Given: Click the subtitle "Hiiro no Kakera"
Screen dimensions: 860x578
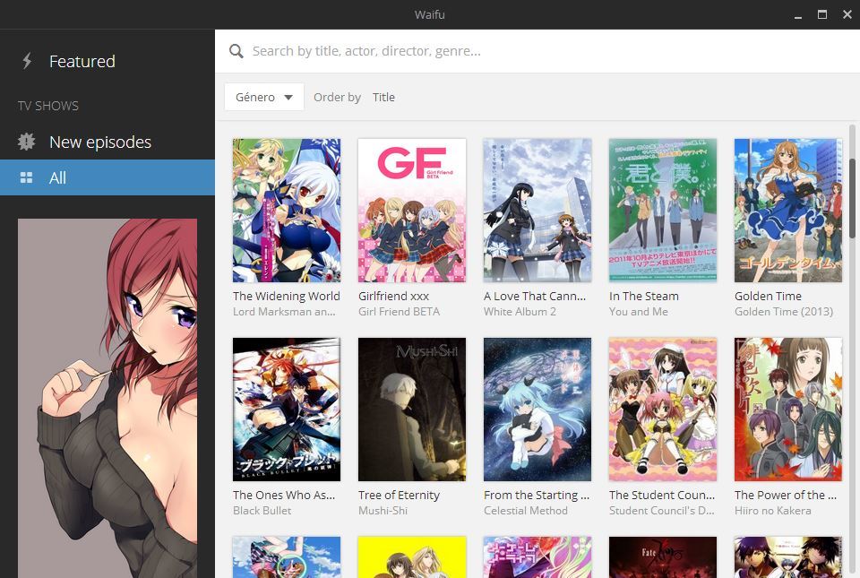Looking at the screenshot, I should point(773,511).
